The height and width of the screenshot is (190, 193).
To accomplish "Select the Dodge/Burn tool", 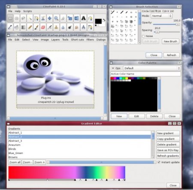I will click(x=70, y=27).
